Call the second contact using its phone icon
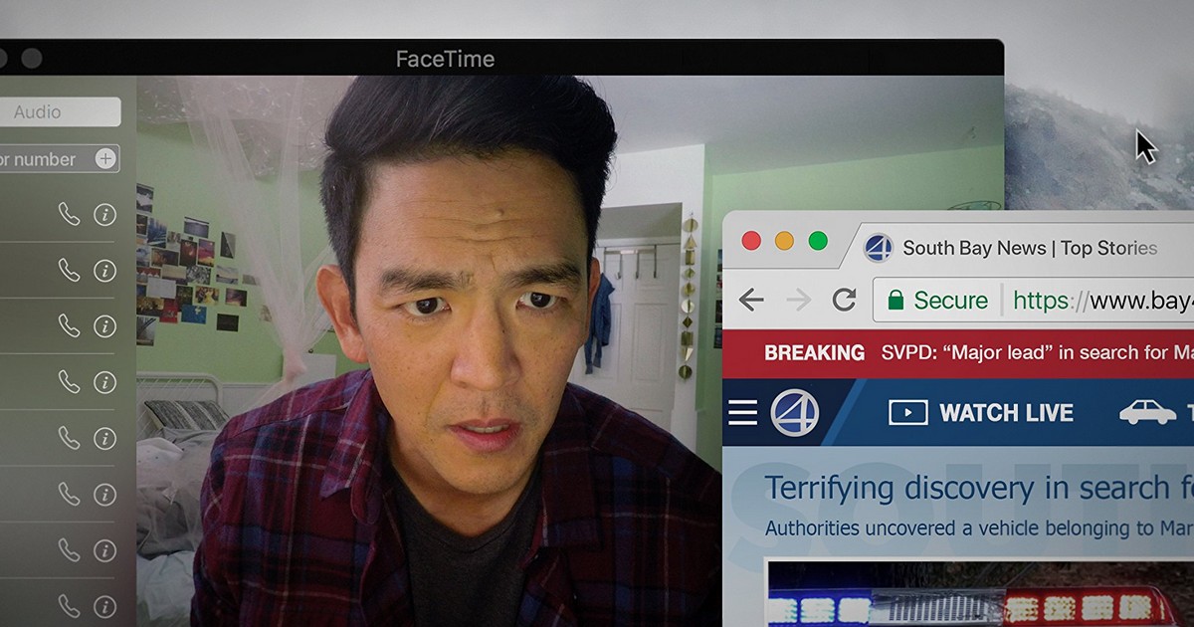 pyautogui.click(x=69, y=270)
